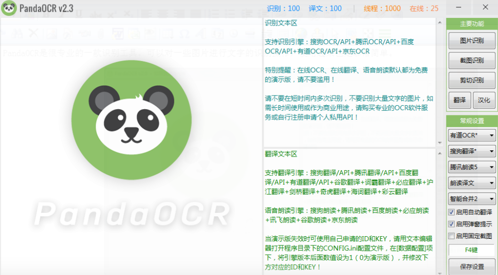Click the 请不要在短时间内多次识别 paragraph

(x=349, y=108)
